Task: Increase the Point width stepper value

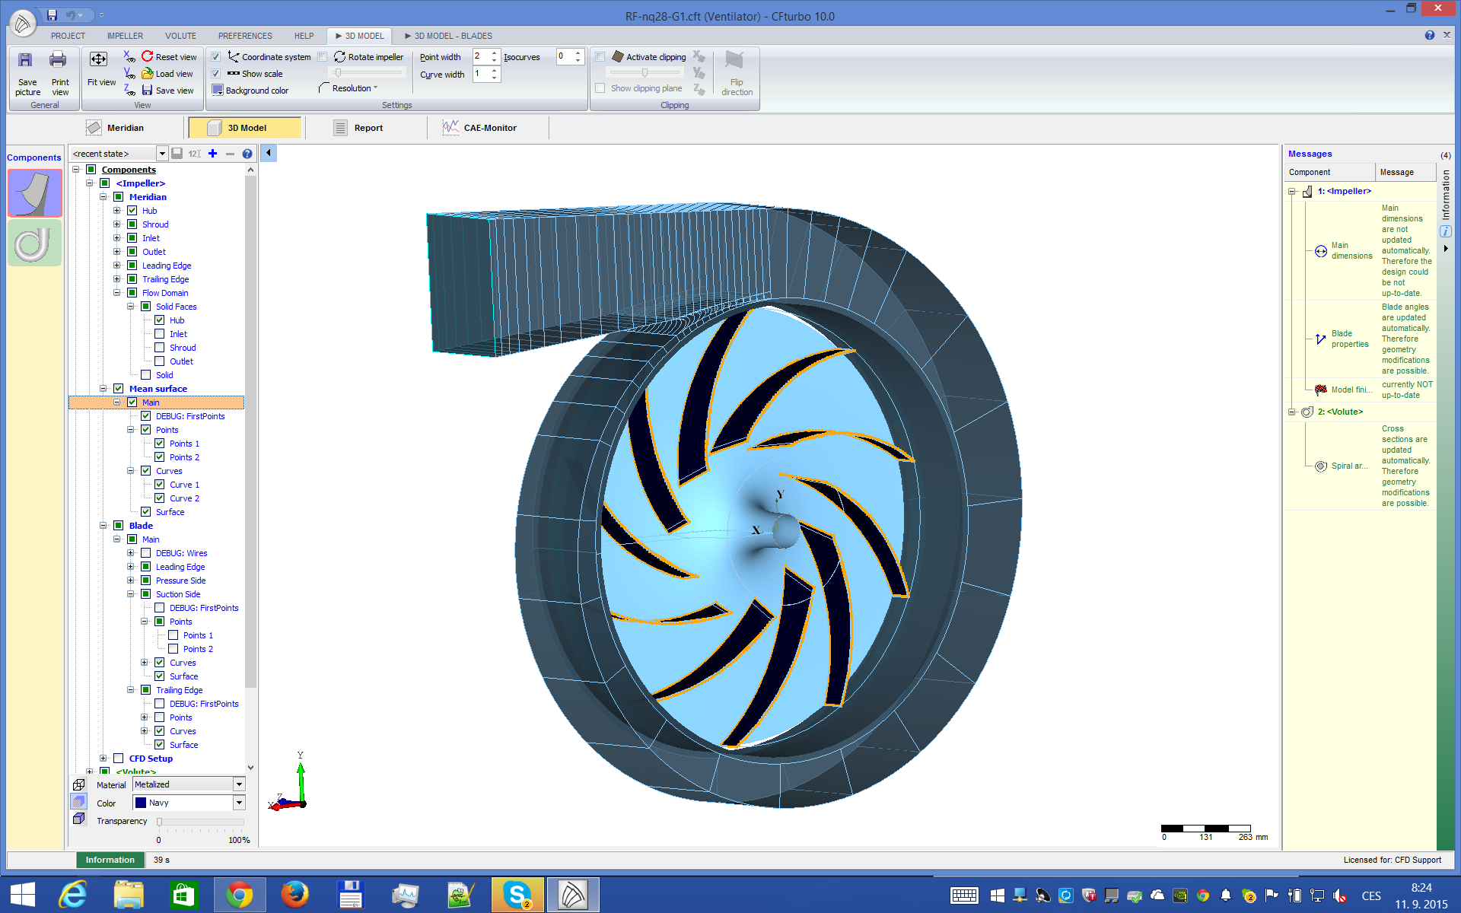Action: coord(495,53)
